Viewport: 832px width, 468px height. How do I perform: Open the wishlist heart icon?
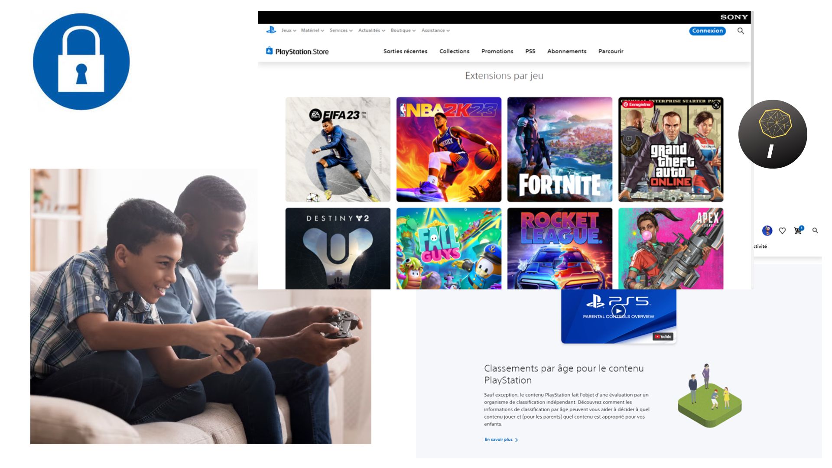[x=782, y=231]
